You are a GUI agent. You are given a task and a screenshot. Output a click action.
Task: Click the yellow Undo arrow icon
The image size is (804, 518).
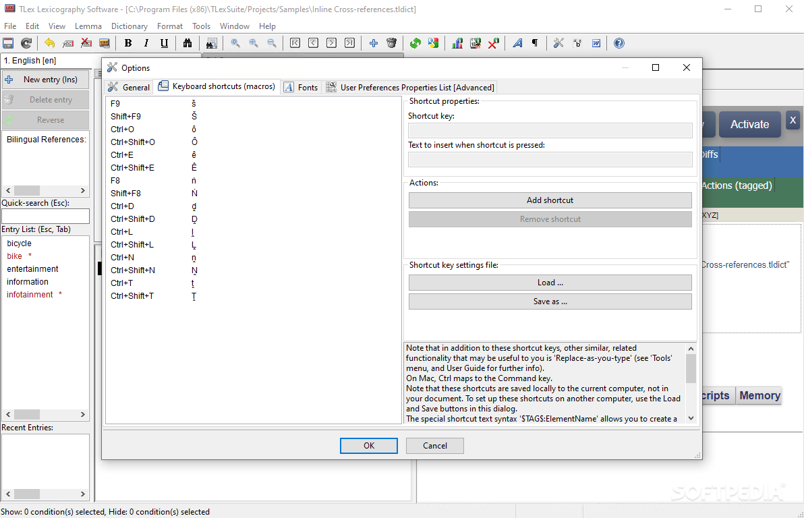tap(49, 43)
